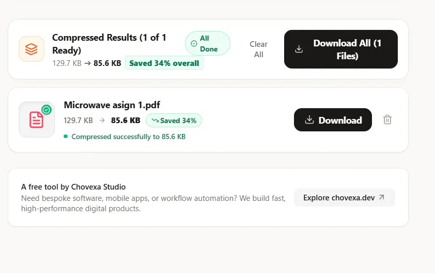This screenshot has width=435, height=273.
Task: Click Compressed successfully to 85.6 KB message
Action: pos(128,136)
